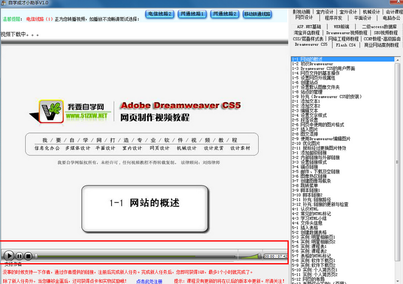Select lesson 5-1 插入表格

342,228
